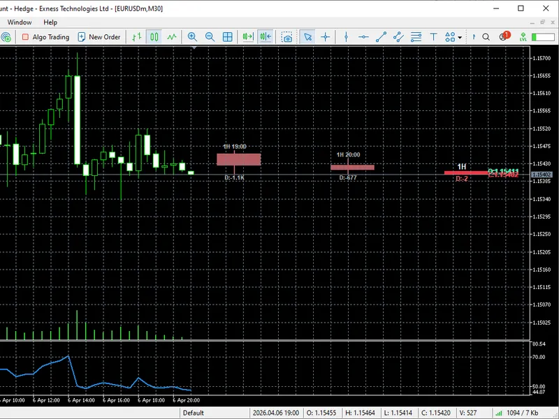Viewport: 559px width, 419px height.
Task: Click the D:-677 delta label
Action: click(x=347, y=177)
